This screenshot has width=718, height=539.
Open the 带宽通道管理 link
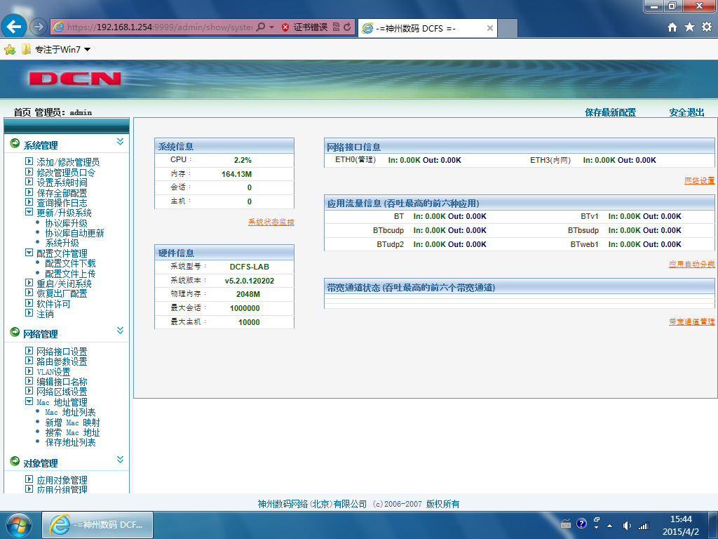691,321
